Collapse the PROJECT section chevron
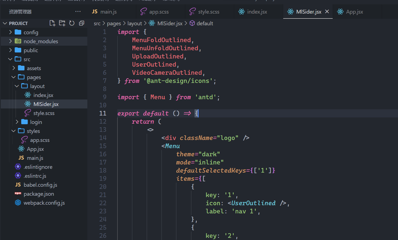398x240 pixels. tap(5, 23)
